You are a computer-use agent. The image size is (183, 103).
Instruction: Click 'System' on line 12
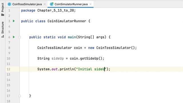pos(43,69)
